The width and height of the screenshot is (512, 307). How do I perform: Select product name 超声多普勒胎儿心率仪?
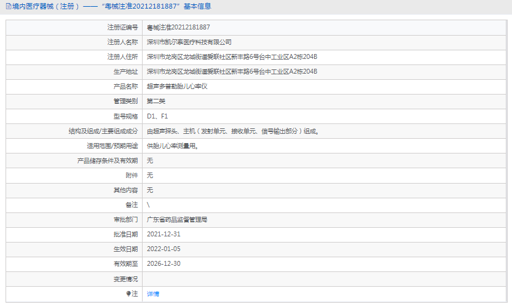tap(177, 87)
